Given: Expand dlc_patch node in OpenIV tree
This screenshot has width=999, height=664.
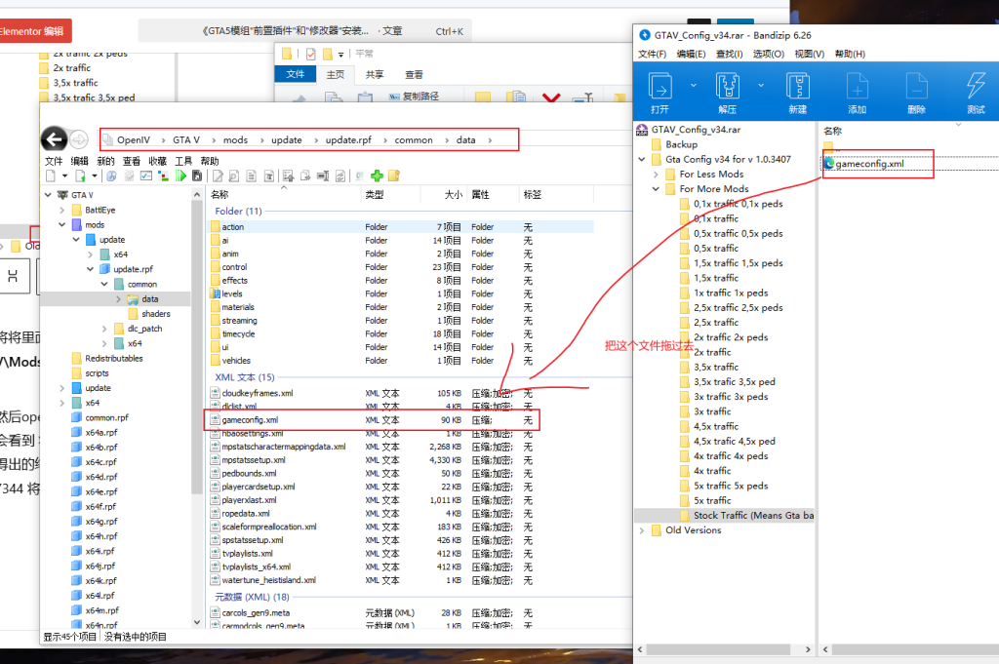Looking at the screenshot, I should tap(104, 329).
